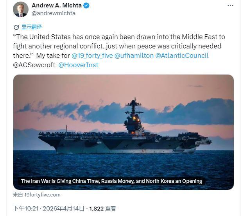This screenshot has height=216, width=242.
Task: Click Andrew A. Michta's profile avatar
Action: tap(20, 9)
